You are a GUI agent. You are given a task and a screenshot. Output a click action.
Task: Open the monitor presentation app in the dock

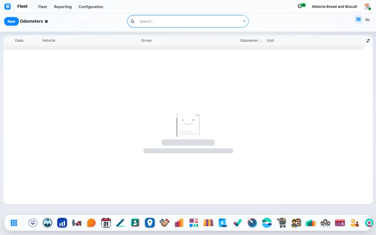[33, 223]
